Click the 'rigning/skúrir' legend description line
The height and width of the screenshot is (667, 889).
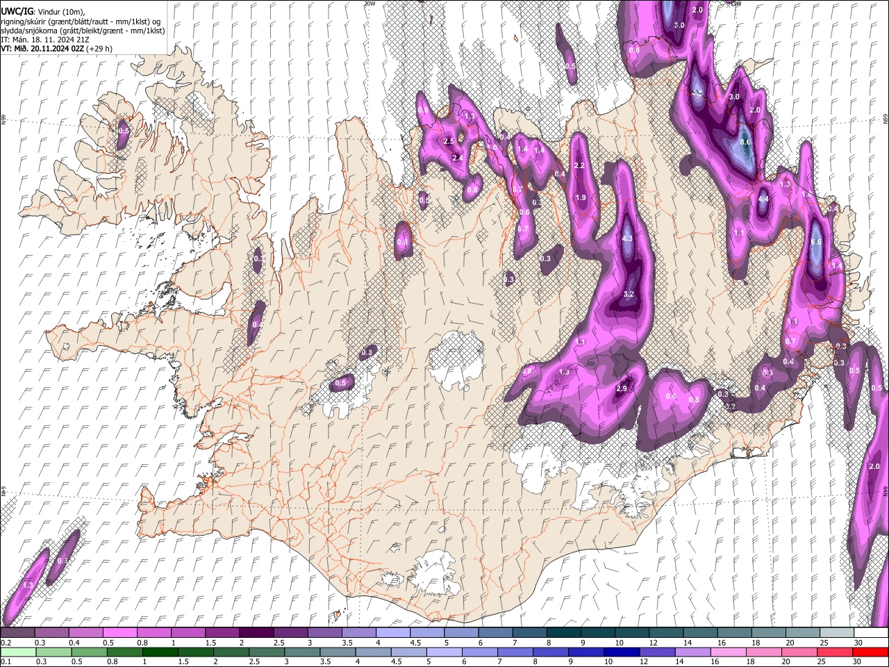coord(81,22)
